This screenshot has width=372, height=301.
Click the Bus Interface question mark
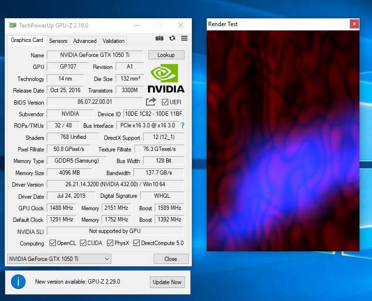click(x=183, y=125)
